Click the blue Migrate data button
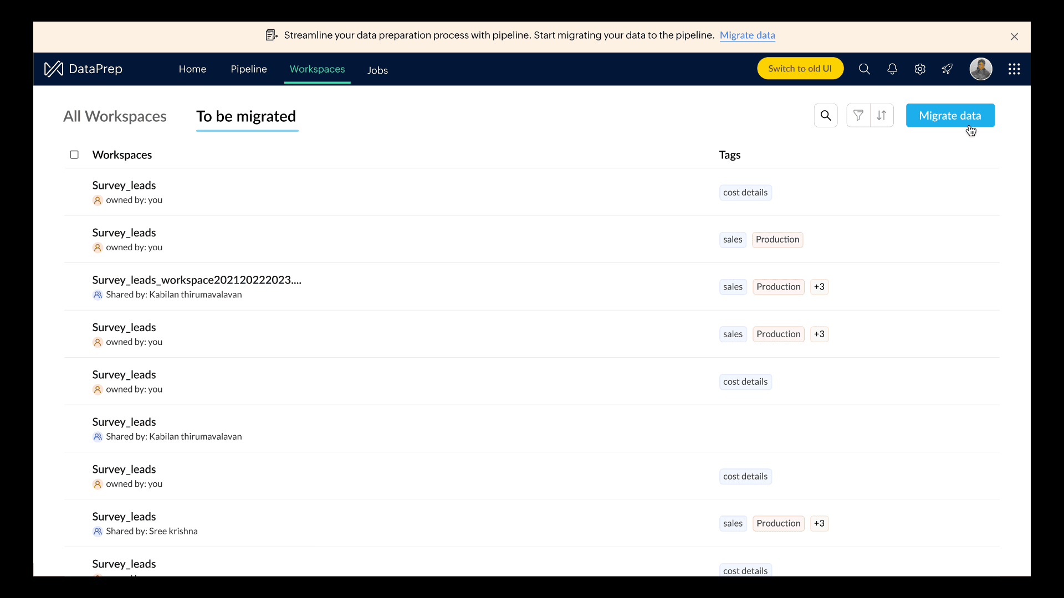The width and height of the screenshot is (1064, 598). (x=950, y=116)
